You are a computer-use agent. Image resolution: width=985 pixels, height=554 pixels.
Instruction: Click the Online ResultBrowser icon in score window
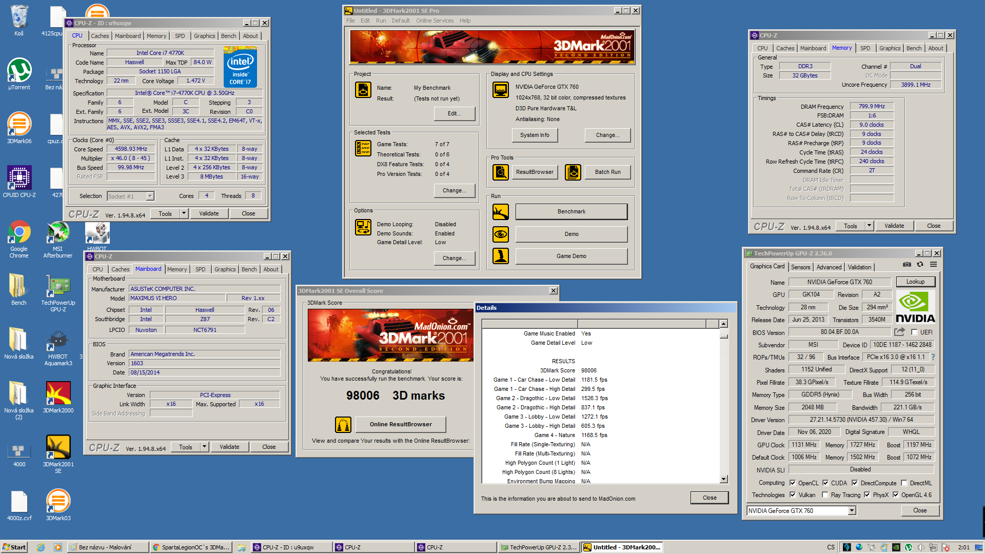[x=343, y=425]
